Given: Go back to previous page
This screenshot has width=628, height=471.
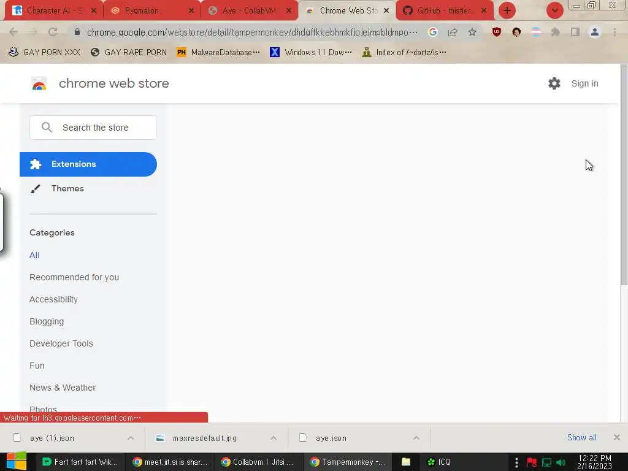Looking at the screenshot, I should tap(13, 32).
